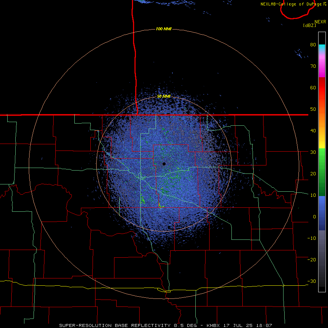Click the cyan band on the color bar
Image resolution: width=328 pixels, height=328 pixels.
322,47
